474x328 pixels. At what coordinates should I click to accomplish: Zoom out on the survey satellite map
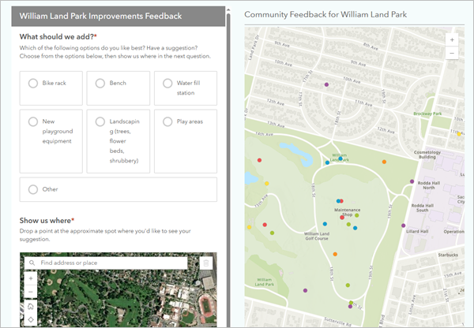pos(31,292)
